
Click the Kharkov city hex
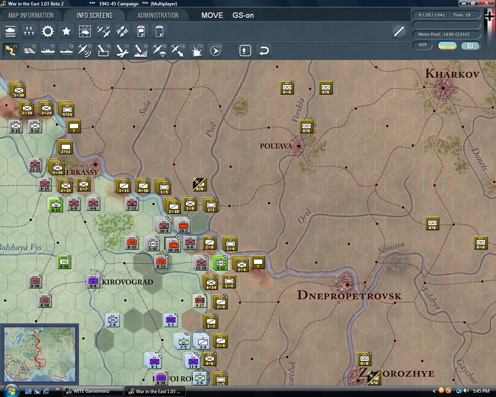pyautogui.click(x=443, y=88)
